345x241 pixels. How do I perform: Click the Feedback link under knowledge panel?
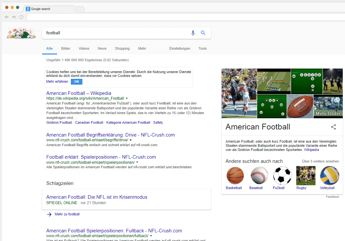click(332, 197)
